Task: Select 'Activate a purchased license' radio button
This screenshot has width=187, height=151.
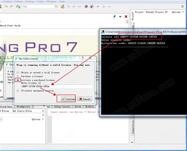Action: (x=18, y=80)
